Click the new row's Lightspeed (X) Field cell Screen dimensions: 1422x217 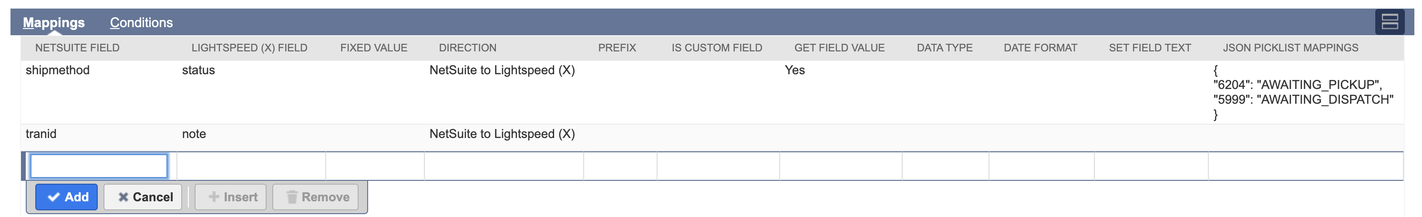(x=251, y=166)
